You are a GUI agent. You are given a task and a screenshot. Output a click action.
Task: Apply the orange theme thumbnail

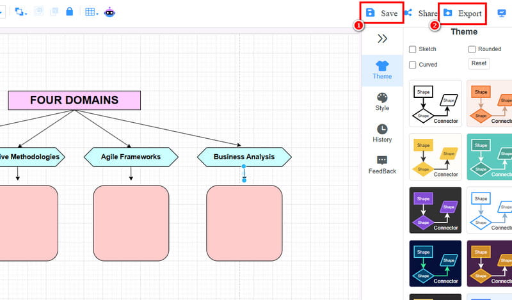[490, 104]
